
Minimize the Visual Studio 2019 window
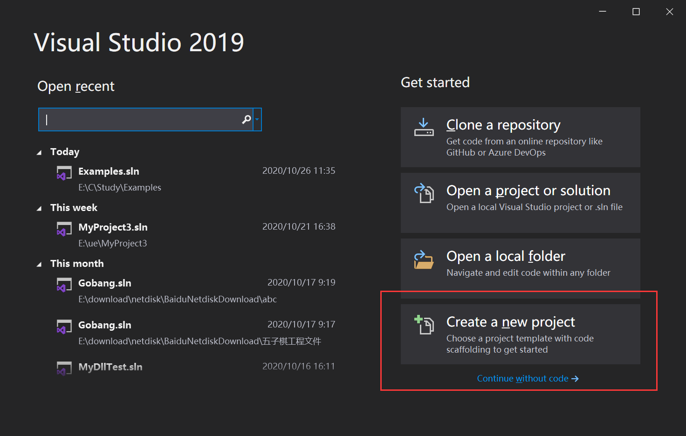pos(603,12)
